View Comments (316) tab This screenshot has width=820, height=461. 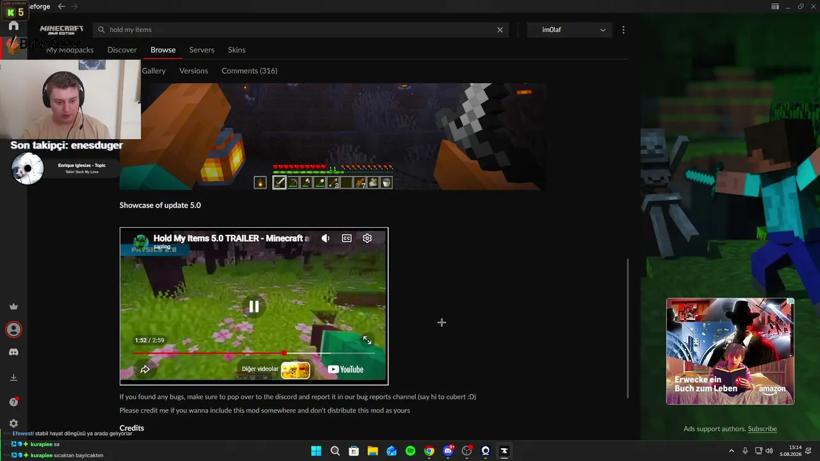coord(249,71)
